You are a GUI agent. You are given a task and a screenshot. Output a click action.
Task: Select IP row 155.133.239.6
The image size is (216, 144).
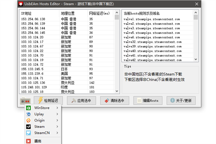coord(67,73)
